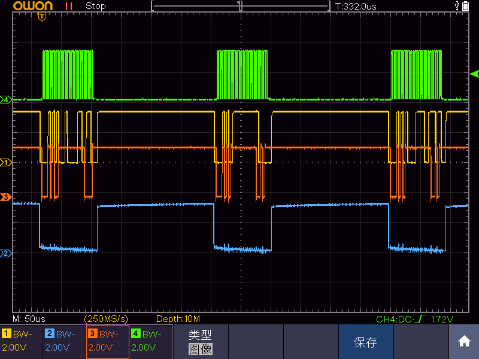Select the 类型 图像 type option
The width and height of the screenshot is (479, 359).
(x=201, y=342)
